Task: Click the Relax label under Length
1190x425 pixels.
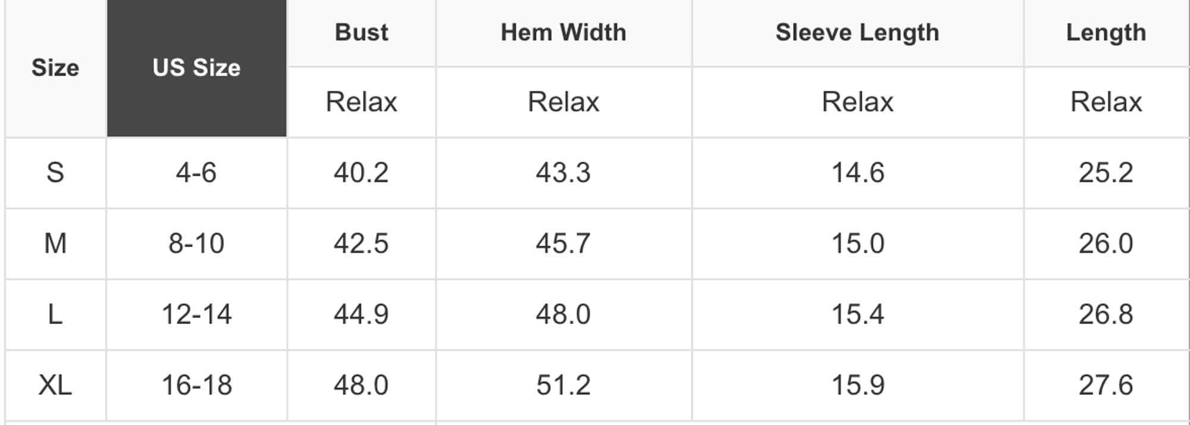Action: click(x=1106, y=102)
